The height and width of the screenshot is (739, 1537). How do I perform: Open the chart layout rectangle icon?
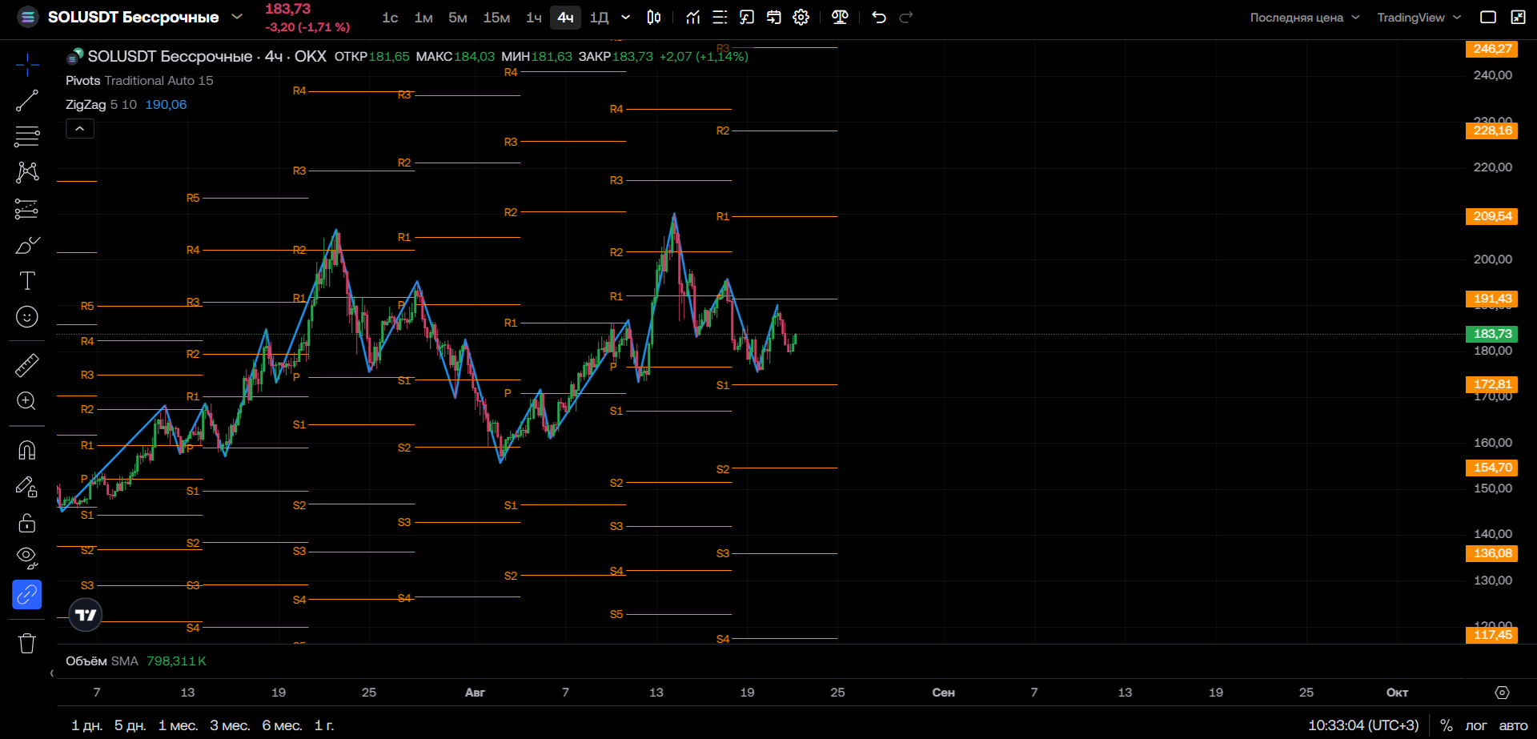coord(1488,18)
